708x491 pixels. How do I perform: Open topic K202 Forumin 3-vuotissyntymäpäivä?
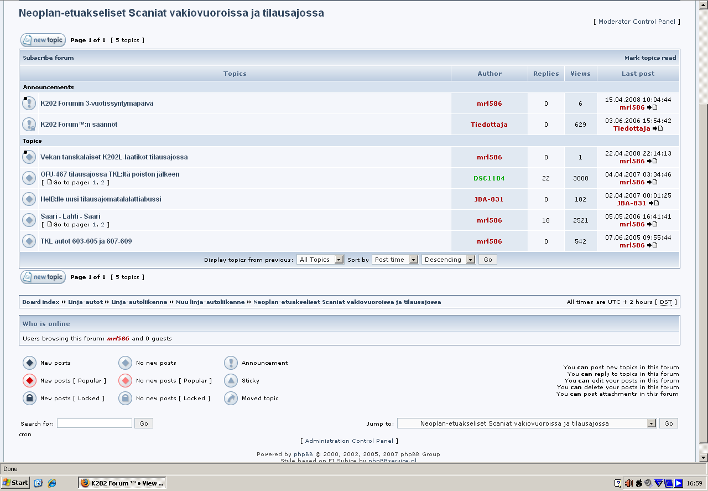coord(97,104)
